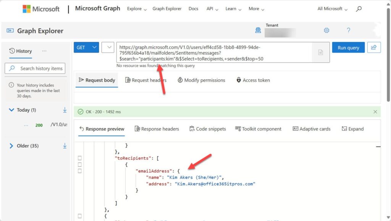This screenshot has height=221, width=391.
Task: Open the options ellipsis for the 200 history item
Action: point(26,125)
